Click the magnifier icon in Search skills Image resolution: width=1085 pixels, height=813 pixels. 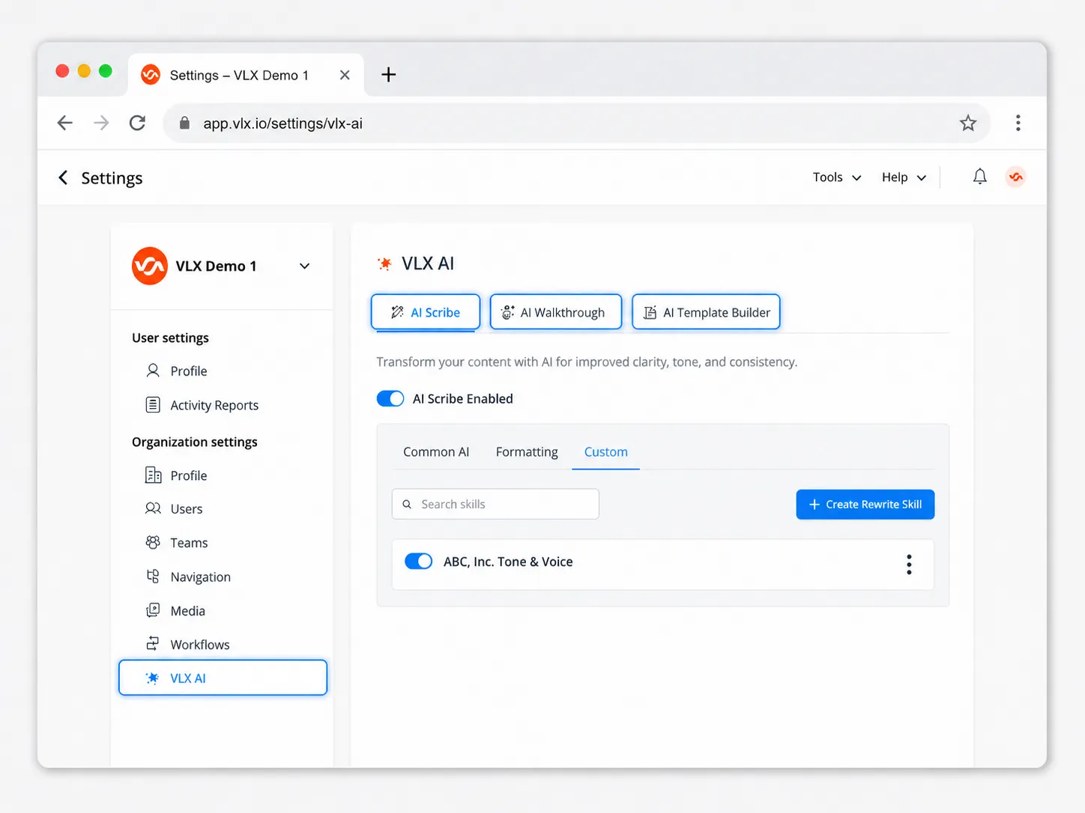[407, 505]
